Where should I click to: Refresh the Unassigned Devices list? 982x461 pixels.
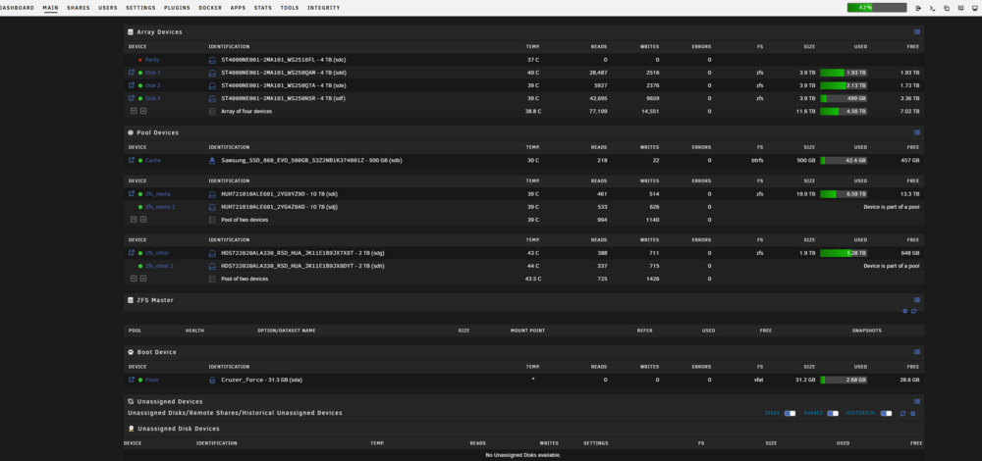click(903, 414)
